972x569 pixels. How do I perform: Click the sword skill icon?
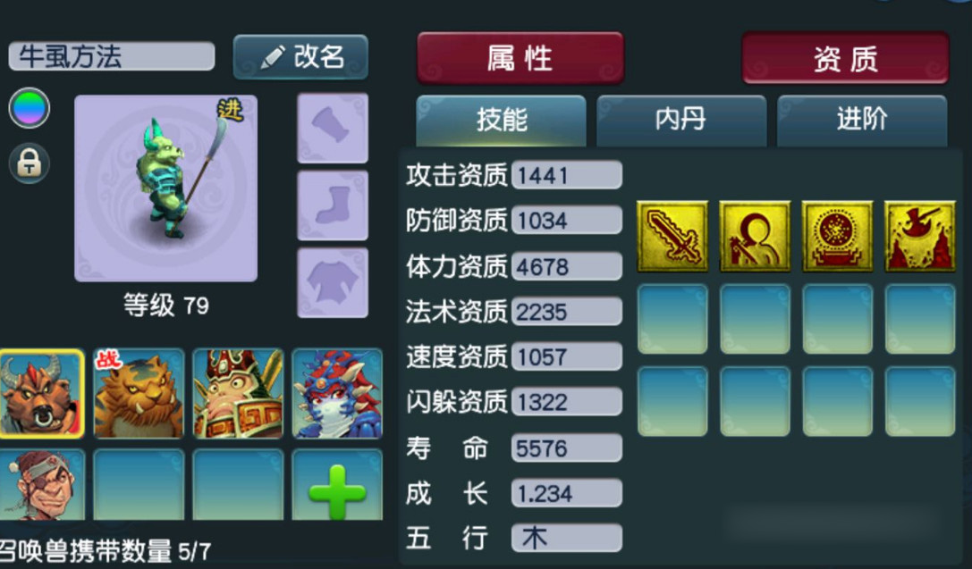coord(672,236)
